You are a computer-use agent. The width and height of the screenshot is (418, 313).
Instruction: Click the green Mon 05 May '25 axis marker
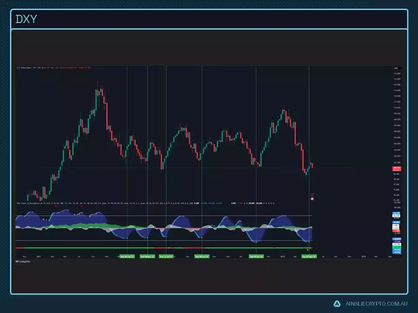pyautogui.click(x=309, y=256)
